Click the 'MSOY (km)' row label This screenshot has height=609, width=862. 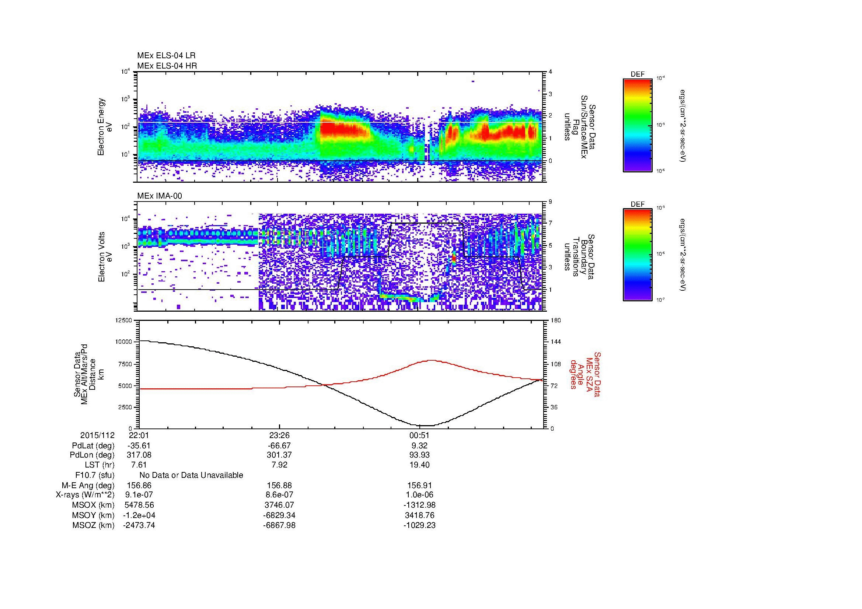click(x=94, y=515)
